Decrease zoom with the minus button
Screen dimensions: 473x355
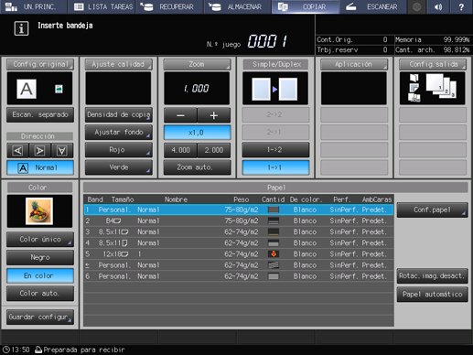tap(180, 115)
